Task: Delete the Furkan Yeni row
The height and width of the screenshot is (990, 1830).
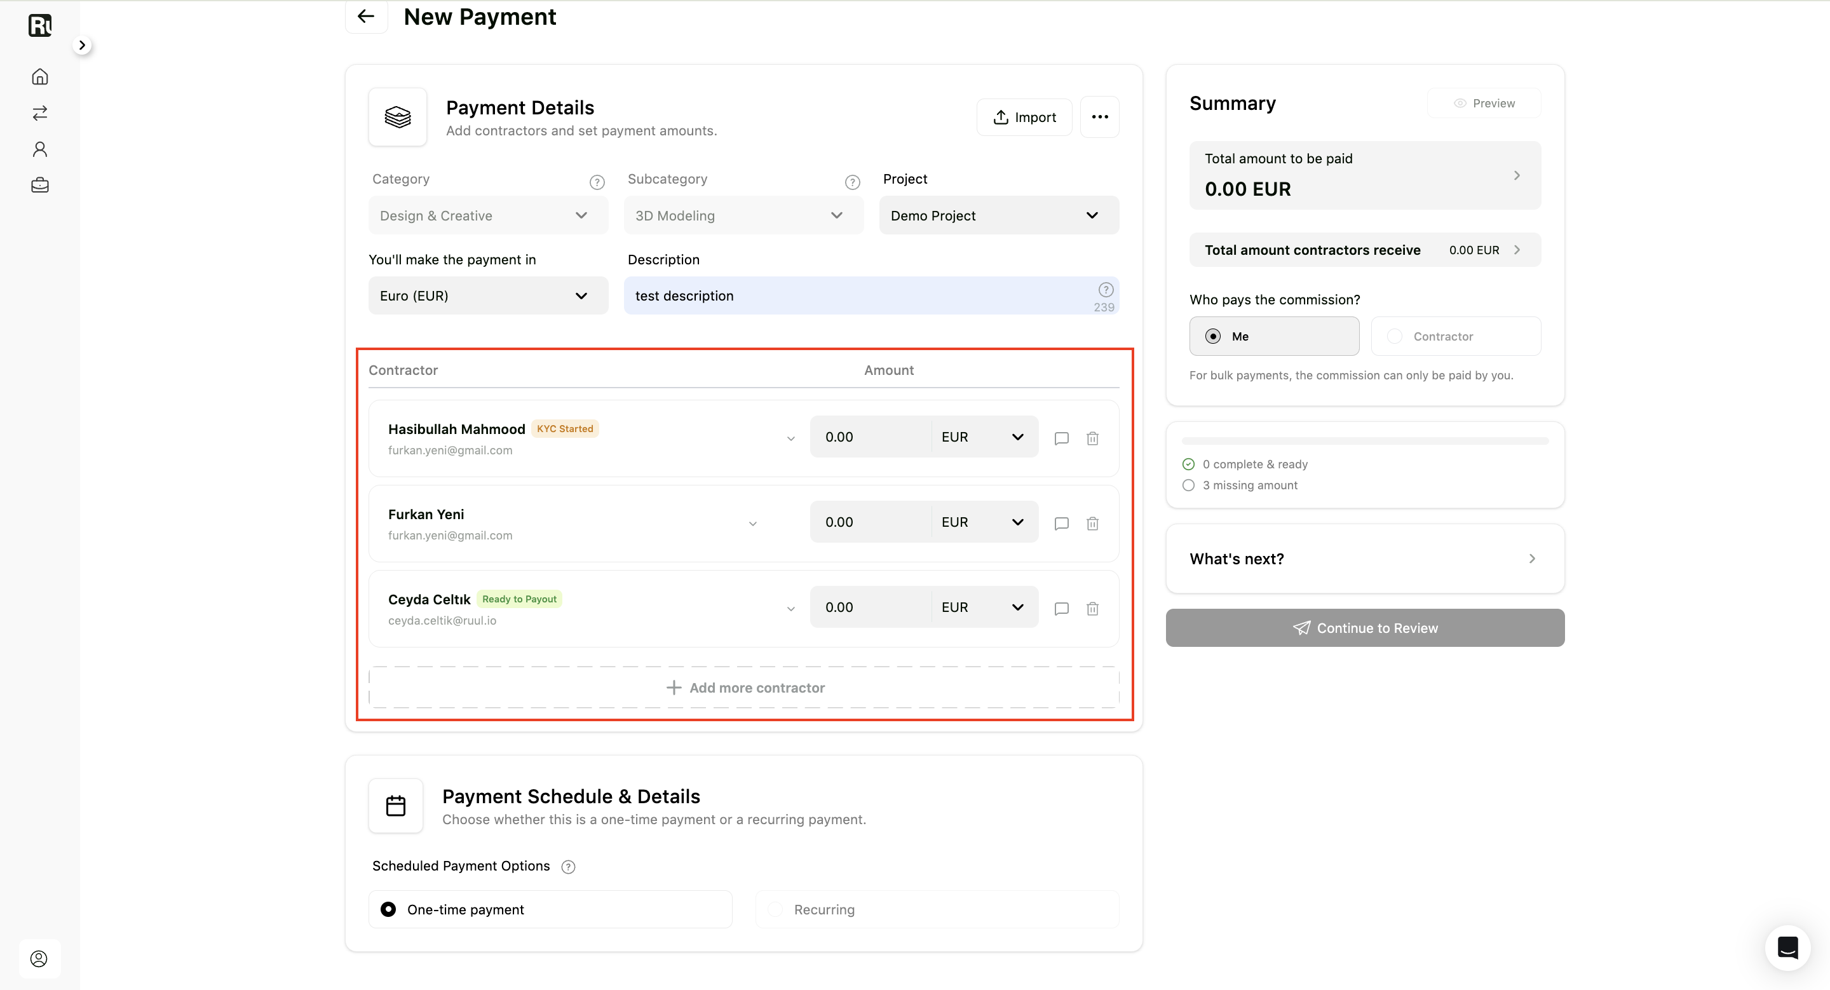Action: (x=1093, y=524)
